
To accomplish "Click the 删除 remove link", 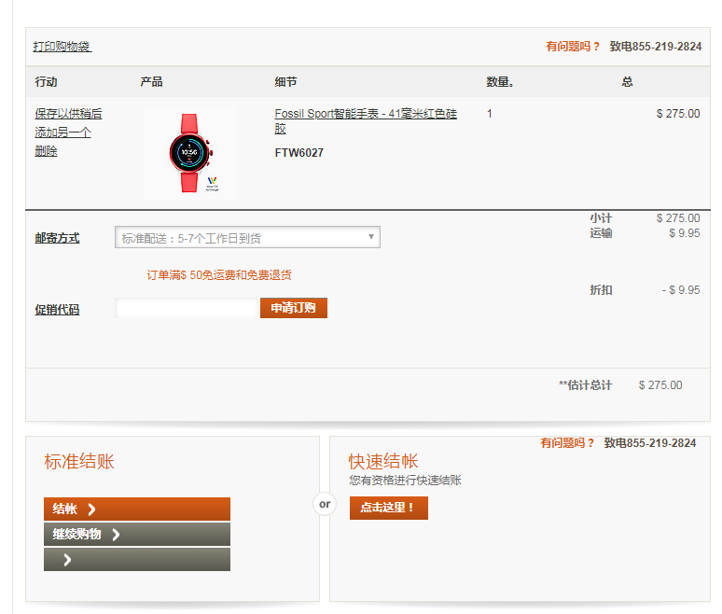I will click(x=46, y=151).
